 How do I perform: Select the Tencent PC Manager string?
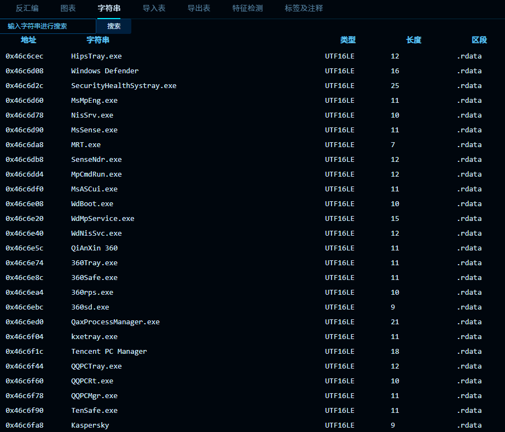coord(109,352)
